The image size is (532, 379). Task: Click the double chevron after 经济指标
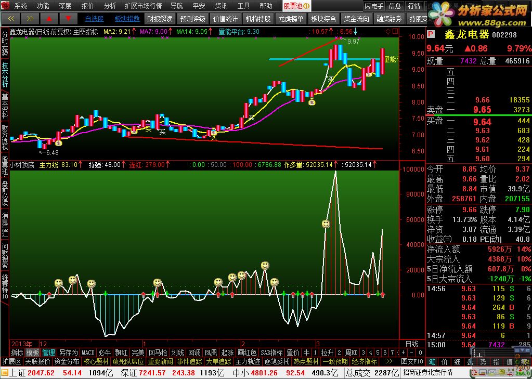tap(390, 361)
